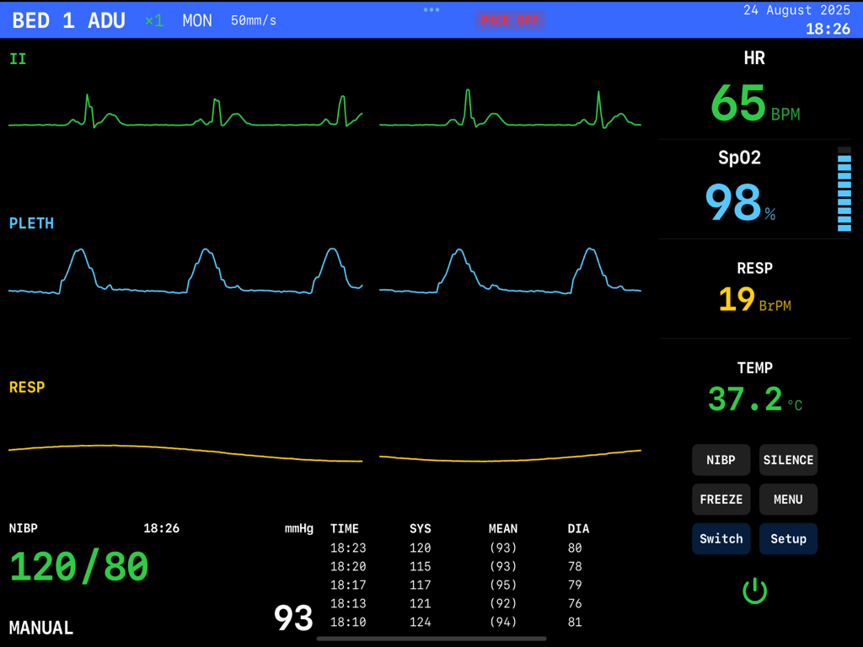Open the 50mm/s sweep speed setting
Viewport: 863px width, 647px height.
tap(254, 20)
